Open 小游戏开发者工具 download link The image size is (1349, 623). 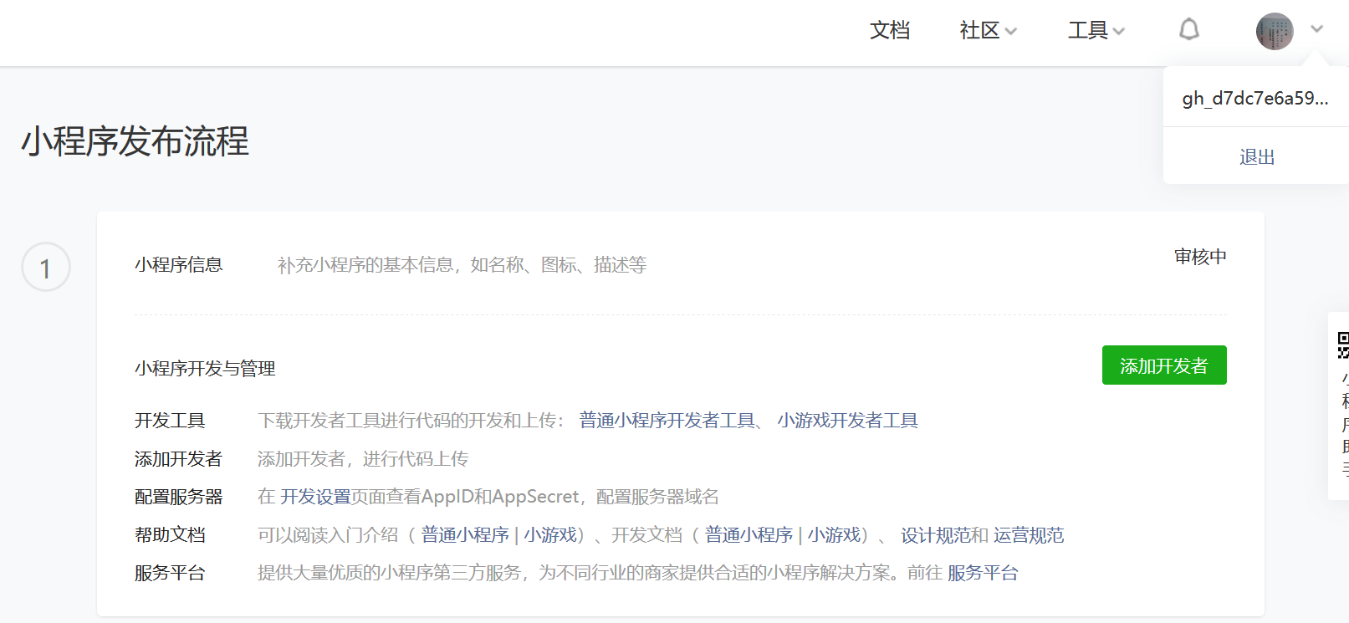point(847,421)
